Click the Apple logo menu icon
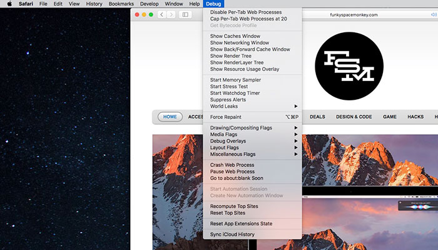This screenshot has width=438, height=250. pos(9,4)
